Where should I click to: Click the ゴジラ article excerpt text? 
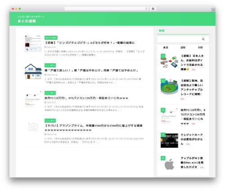coord(94,53)
